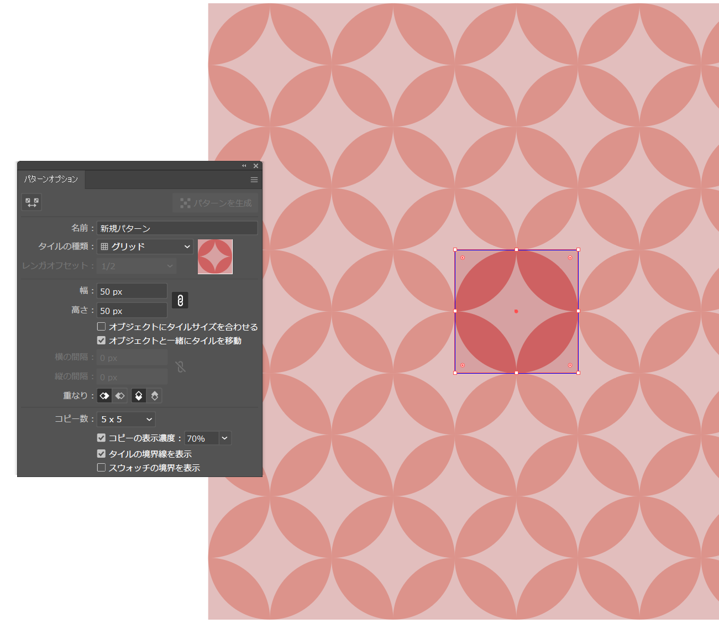Select right-in-front overlap icon
The width and height of the screenshot is (719, 639).
pos(120,396)
